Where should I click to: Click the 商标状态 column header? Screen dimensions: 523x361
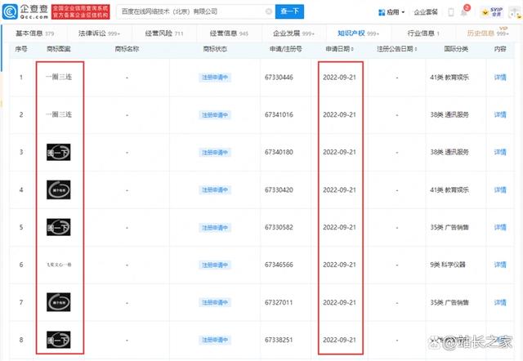(x=215, y=49)
